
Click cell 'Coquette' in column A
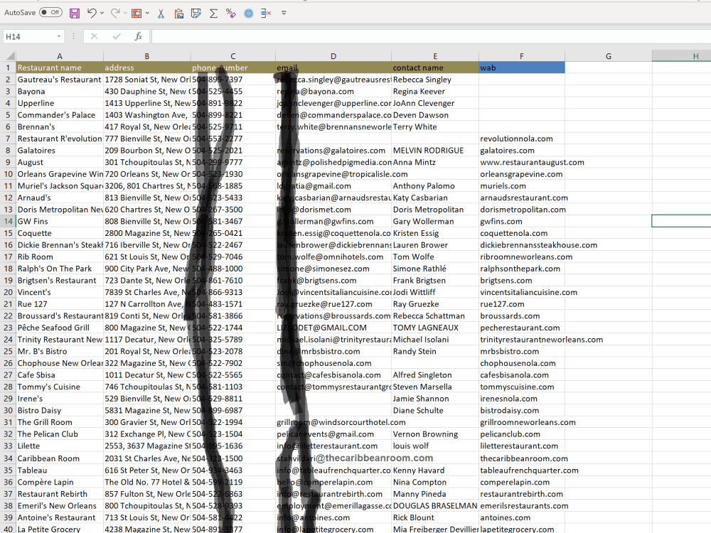click(60, 233)
